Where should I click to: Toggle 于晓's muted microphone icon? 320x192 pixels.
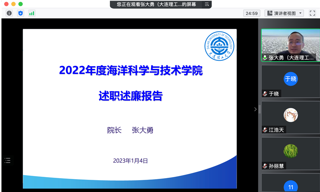click(x=265, y=94)
